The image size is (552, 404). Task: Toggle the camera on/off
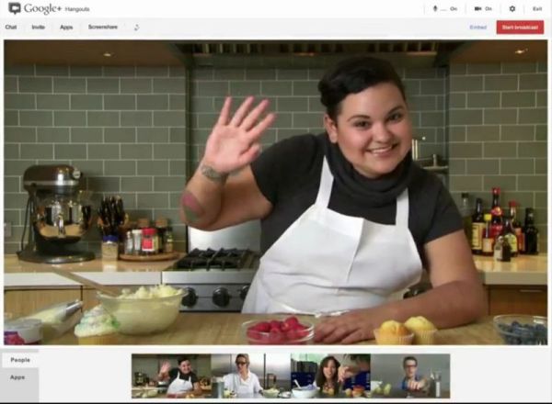(483, 8)
